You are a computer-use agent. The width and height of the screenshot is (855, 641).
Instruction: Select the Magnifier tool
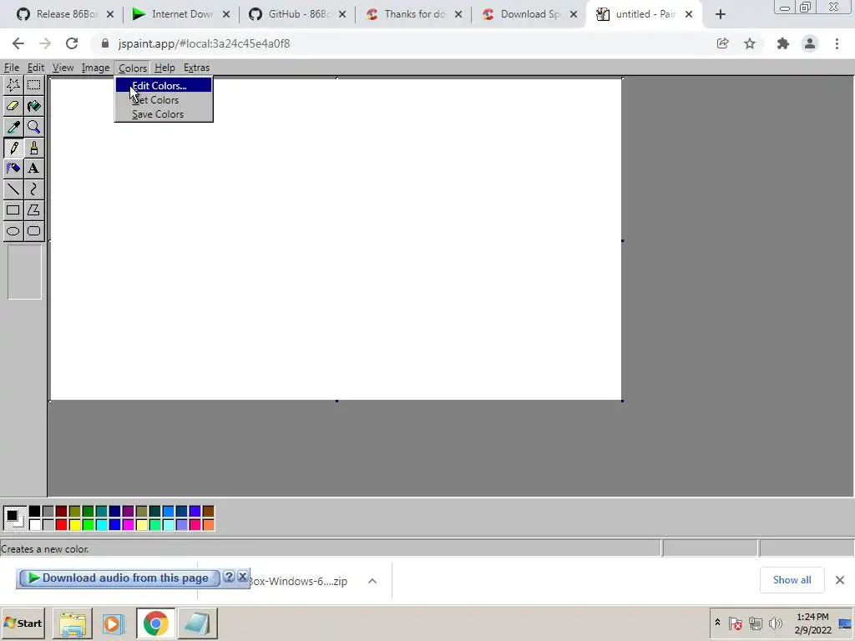[33, 127]
